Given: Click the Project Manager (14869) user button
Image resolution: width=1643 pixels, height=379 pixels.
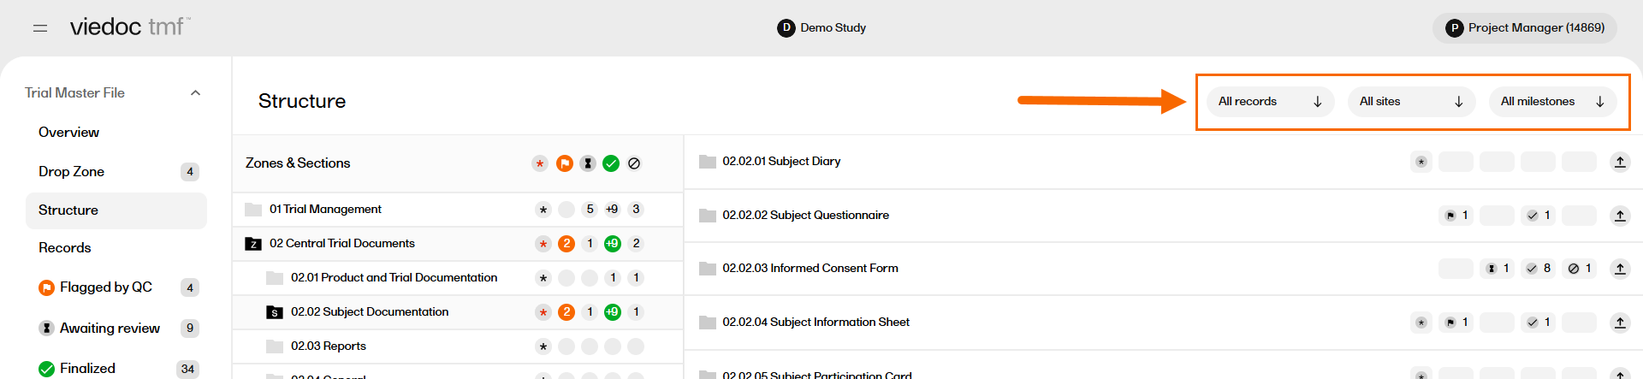Looking at the screenshot, I should click(1525, 28).
